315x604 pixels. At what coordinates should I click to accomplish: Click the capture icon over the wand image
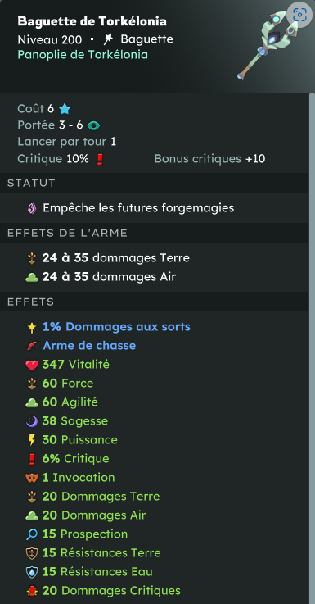299,15
